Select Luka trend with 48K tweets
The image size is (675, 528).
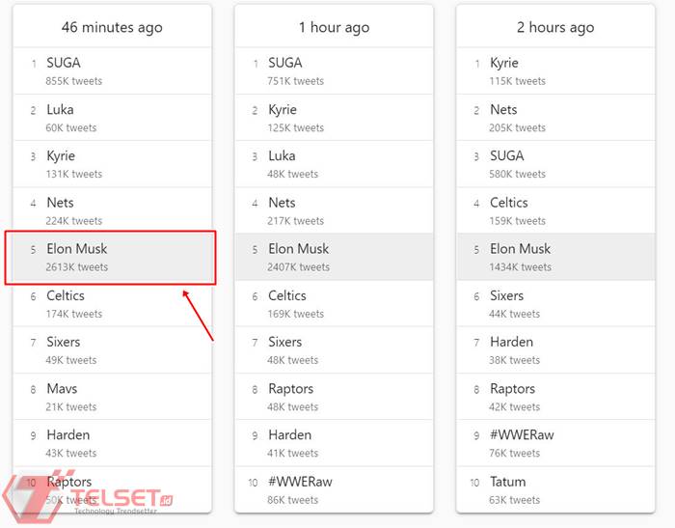click(x=282, y=156)
